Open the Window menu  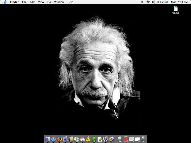pos(59,2)
